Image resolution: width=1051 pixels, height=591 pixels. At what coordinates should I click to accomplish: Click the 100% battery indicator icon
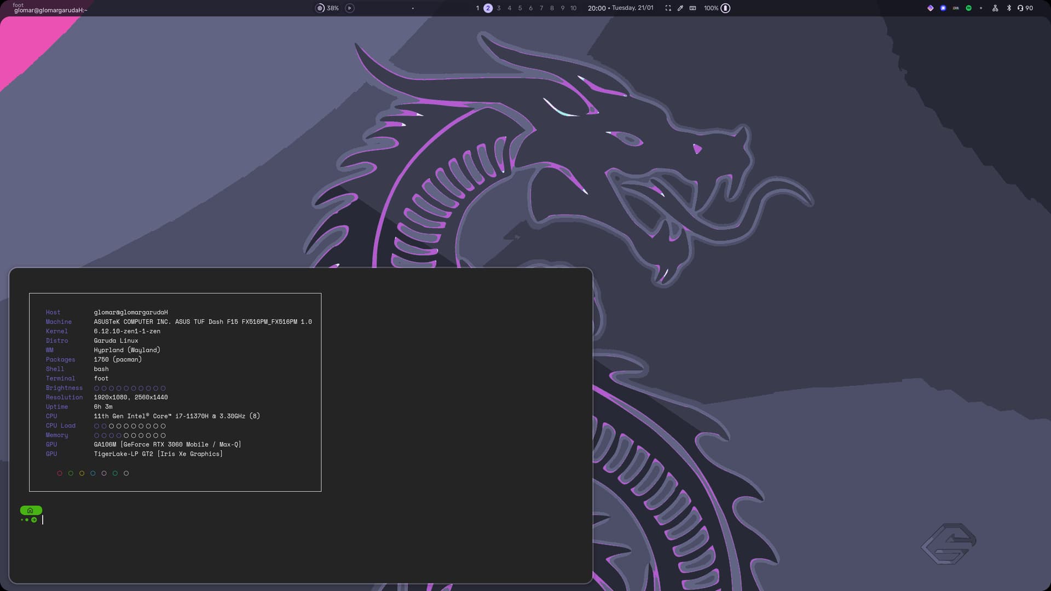726,8
